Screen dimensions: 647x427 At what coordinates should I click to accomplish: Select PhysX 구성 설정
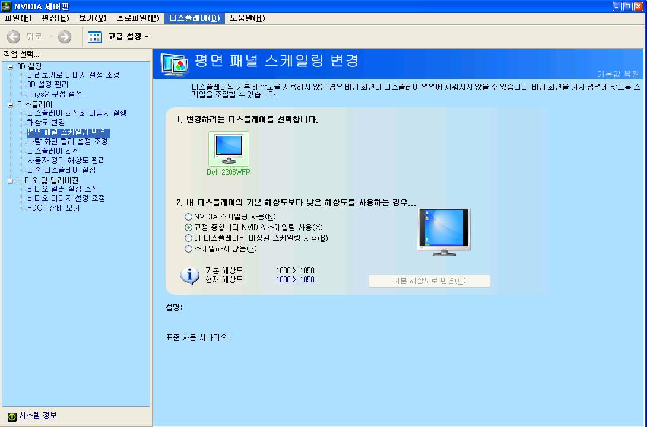55,94
